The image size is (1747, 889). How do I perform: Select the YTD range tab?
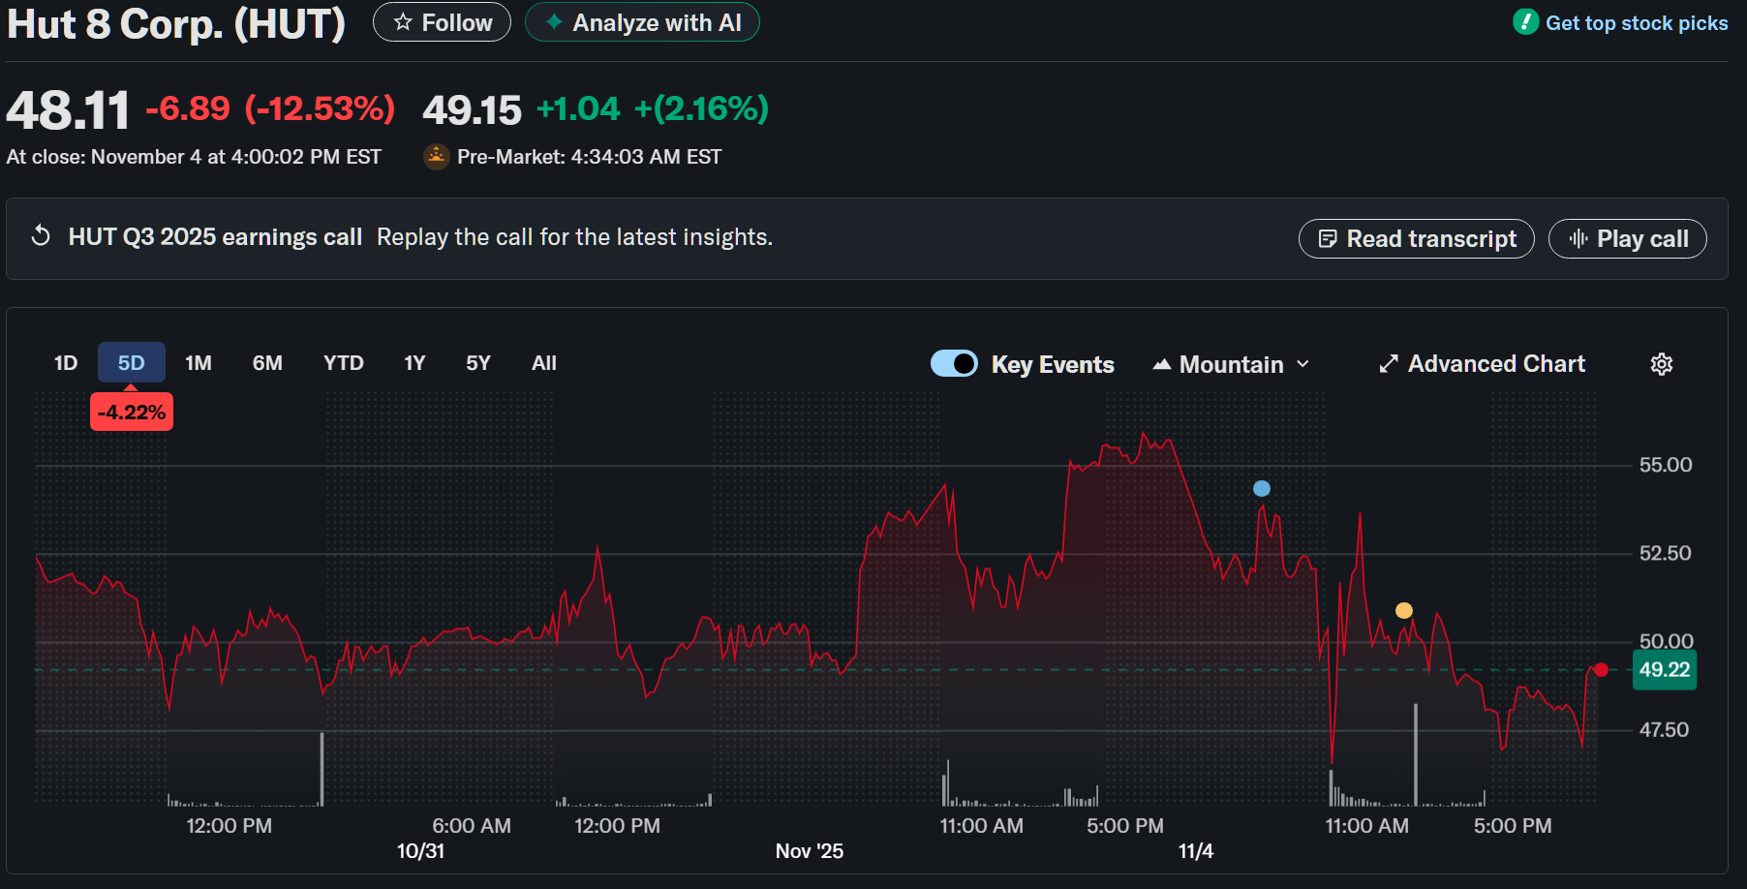point(343,363)
